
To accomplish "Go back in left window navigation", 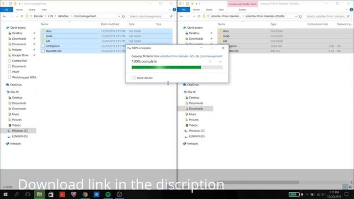I will click(x=5, y=16).
